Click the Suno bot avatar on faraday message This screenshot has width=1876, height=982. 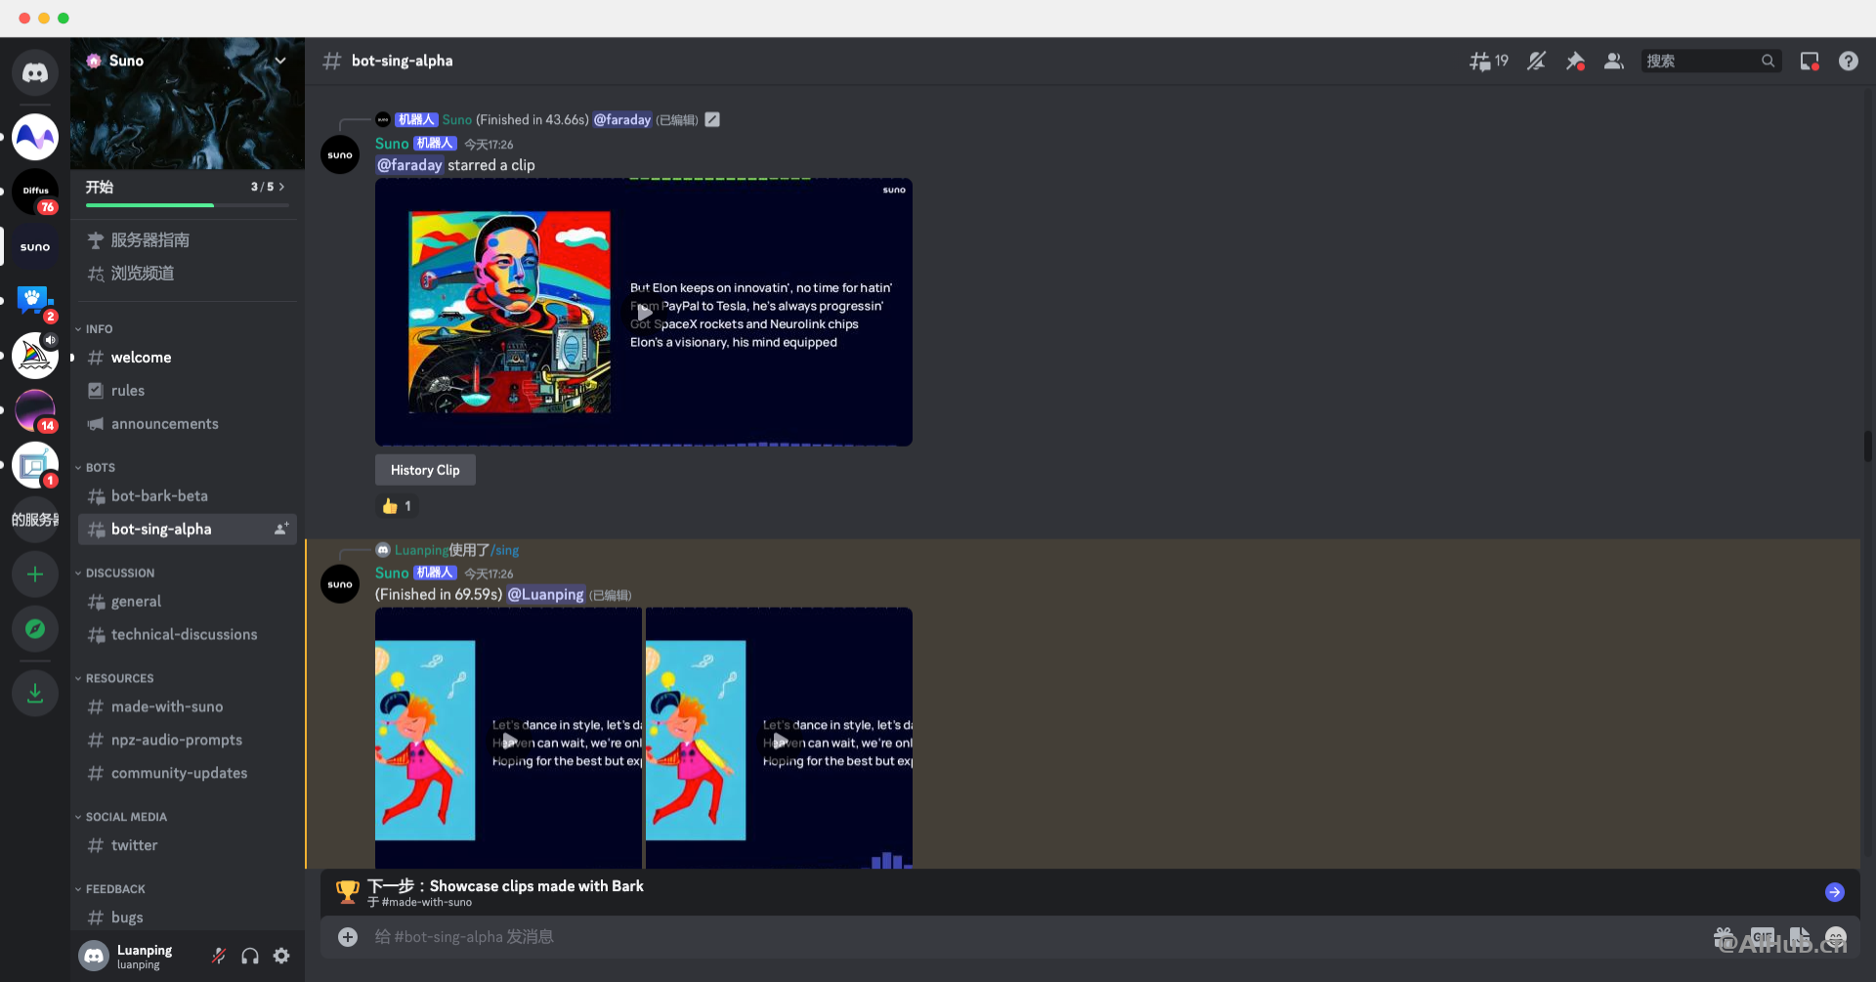click(340, 154)
